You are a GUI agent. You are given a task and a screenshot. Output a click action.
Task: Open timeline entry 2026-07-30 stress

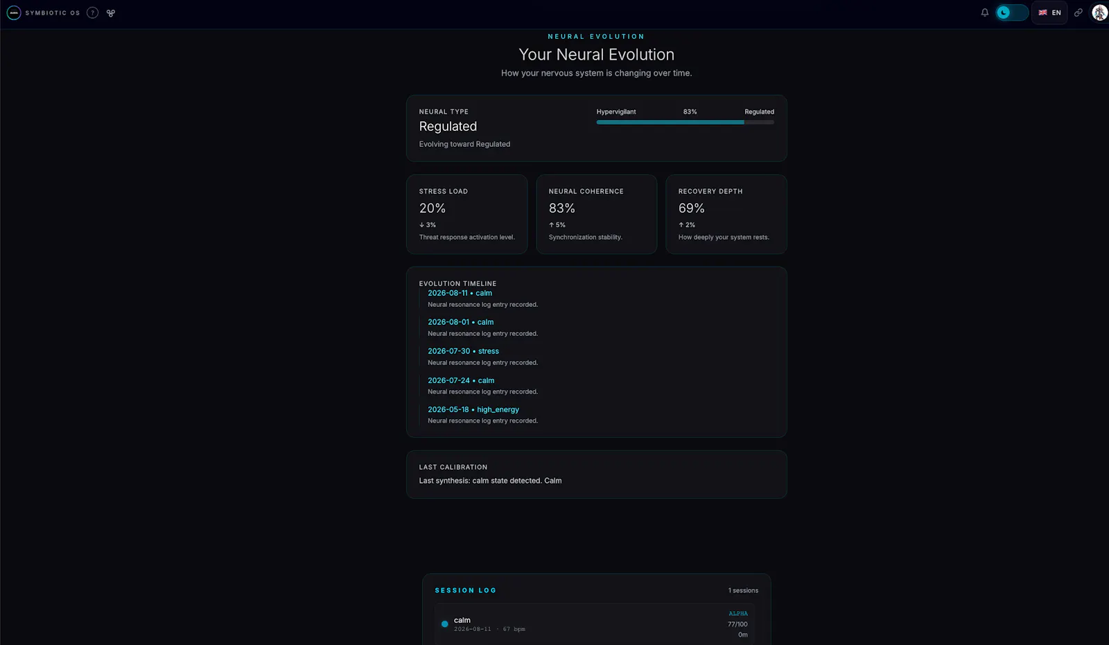click(463, 351)
